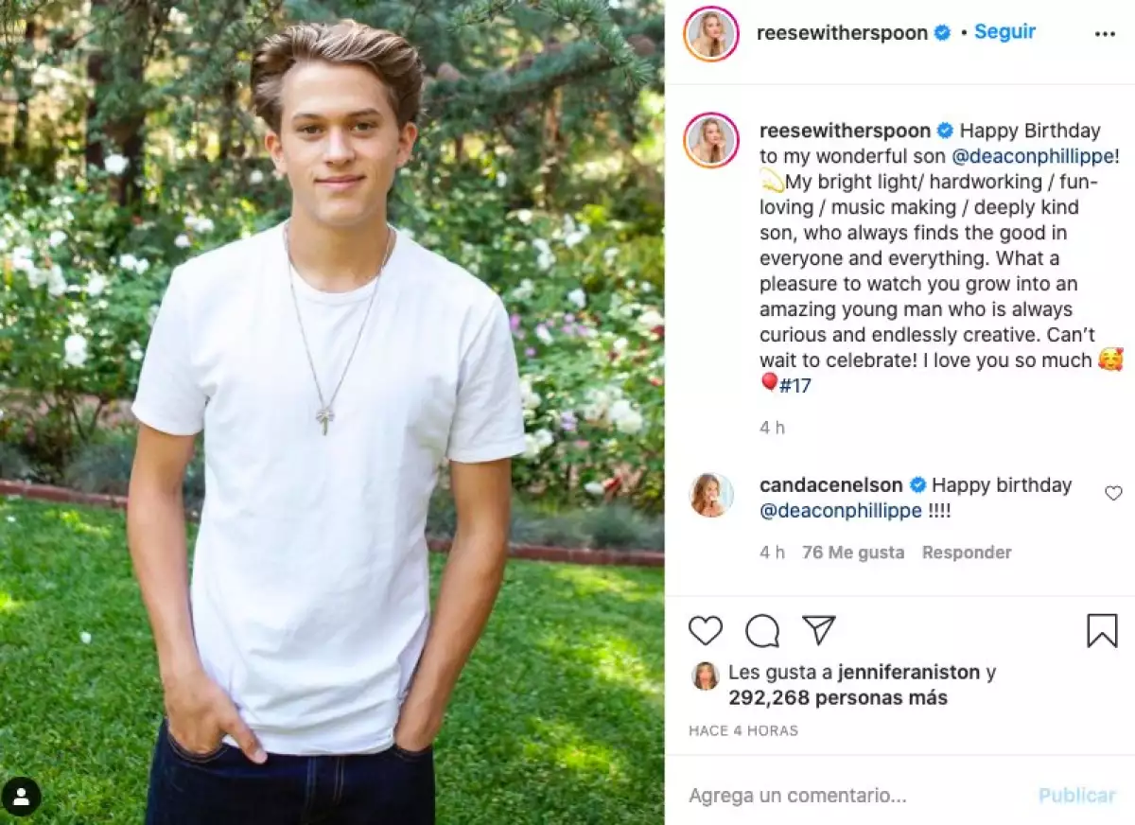View the comment's 76 Me gusta

point(852,553)
